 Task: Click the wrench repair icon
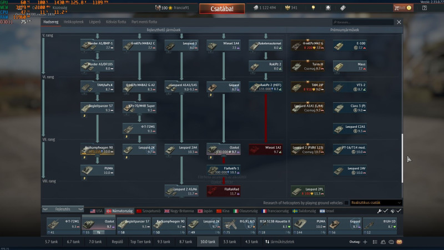click(379, 211)
